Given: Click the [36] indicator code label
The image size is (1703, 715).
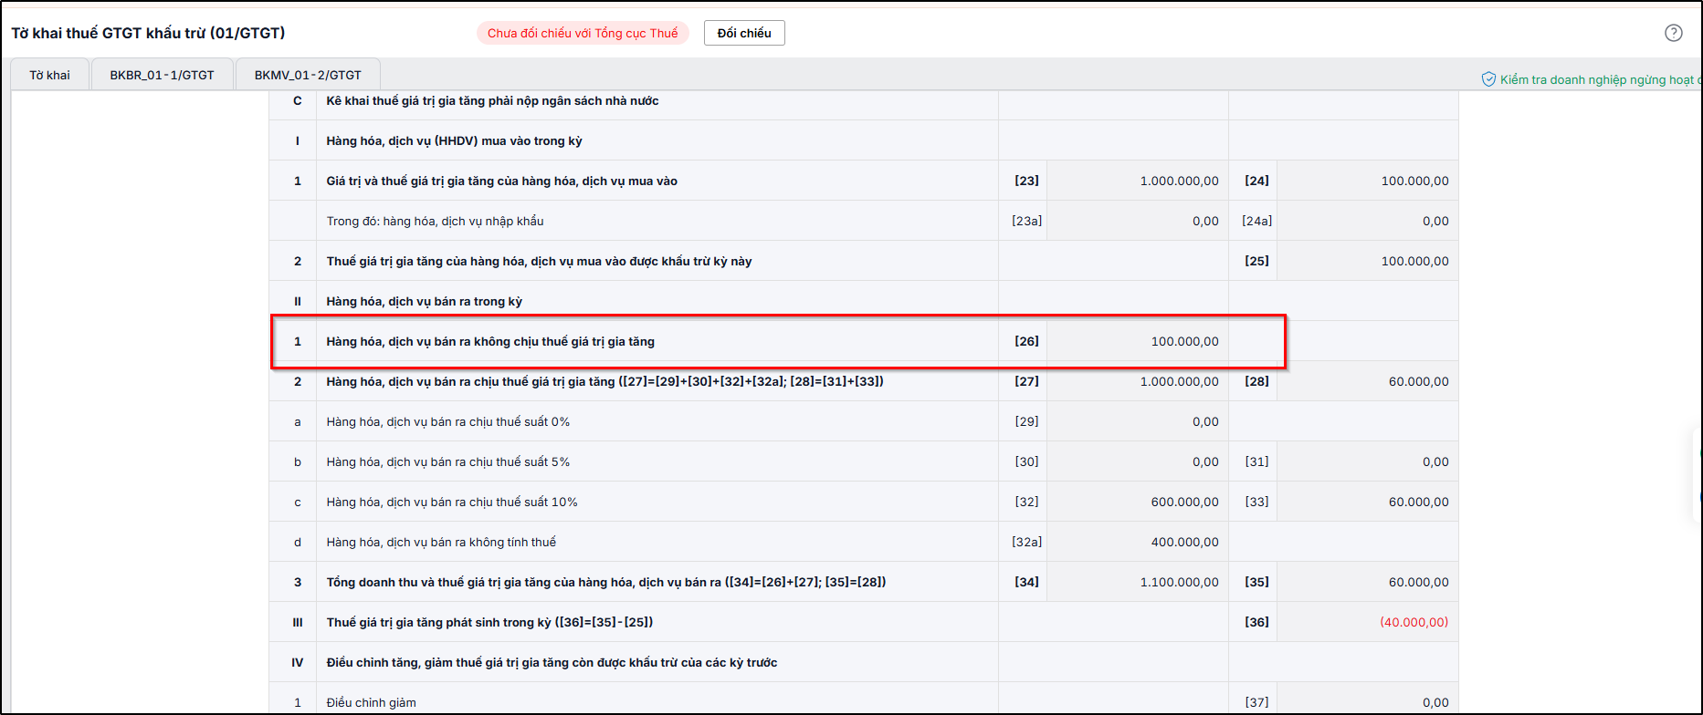Looking at the screenshot, I should pos(1256,622).
